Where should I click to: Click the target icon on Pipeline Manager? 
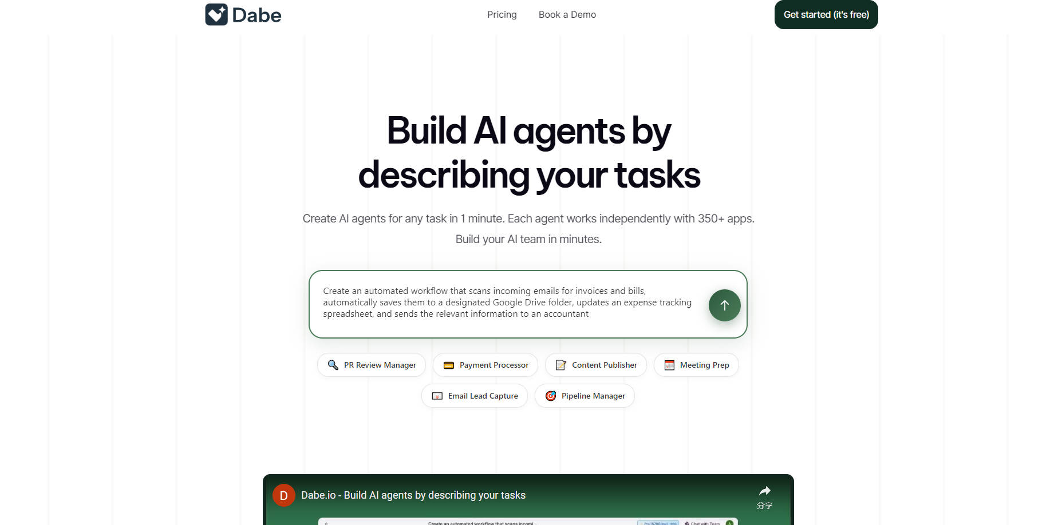551,396
